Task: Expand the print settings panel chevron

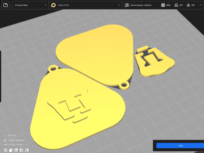Action: pos(200,5)
